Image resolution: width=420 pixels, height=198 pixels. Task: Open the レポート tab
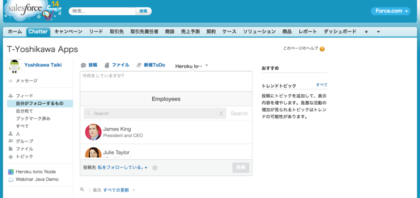308,31
